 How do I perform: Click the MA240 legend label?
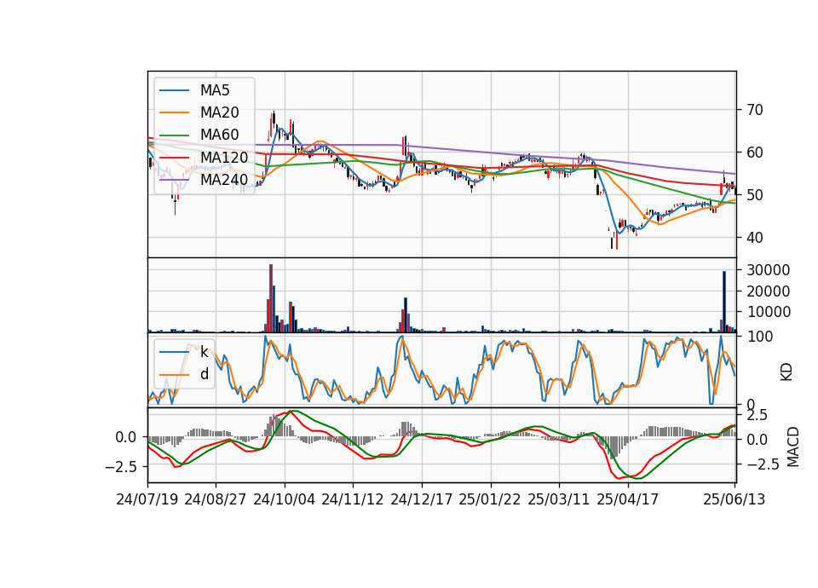224,180
